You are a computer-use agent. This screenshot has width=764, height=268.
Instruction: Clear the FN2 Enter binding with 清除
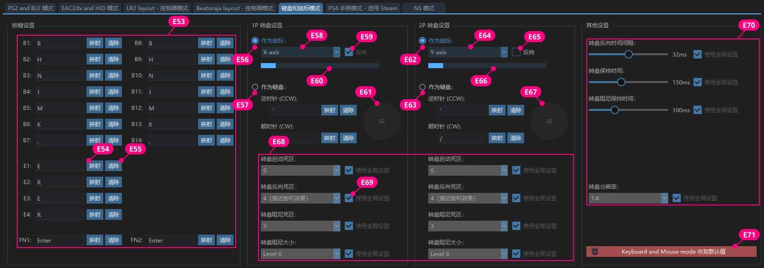click(225, 240)
